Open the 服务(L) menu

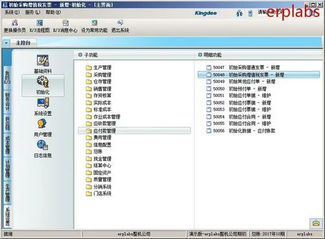pyautogui.click(x=32, y=12)
